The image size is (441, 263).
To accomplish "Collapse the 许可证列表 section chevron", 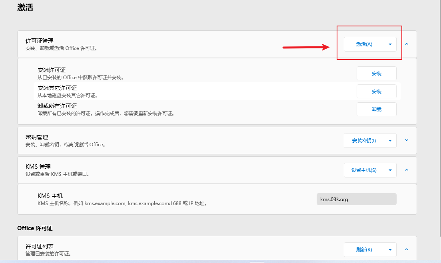I will tap(407, 249).
